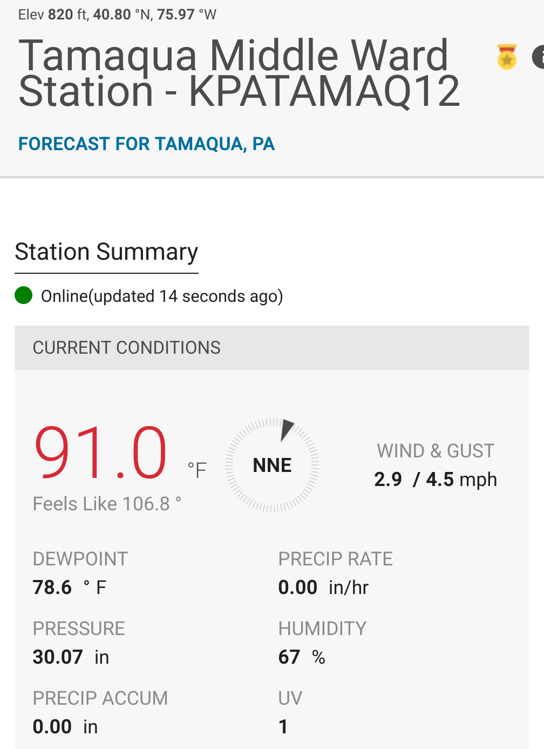Click the gold star medal badge

pyautogui.click(x=507, y=57)
